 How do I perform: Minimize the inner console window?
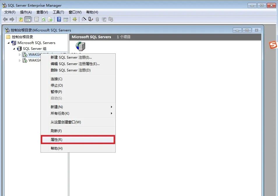click(x=237, y=30)
